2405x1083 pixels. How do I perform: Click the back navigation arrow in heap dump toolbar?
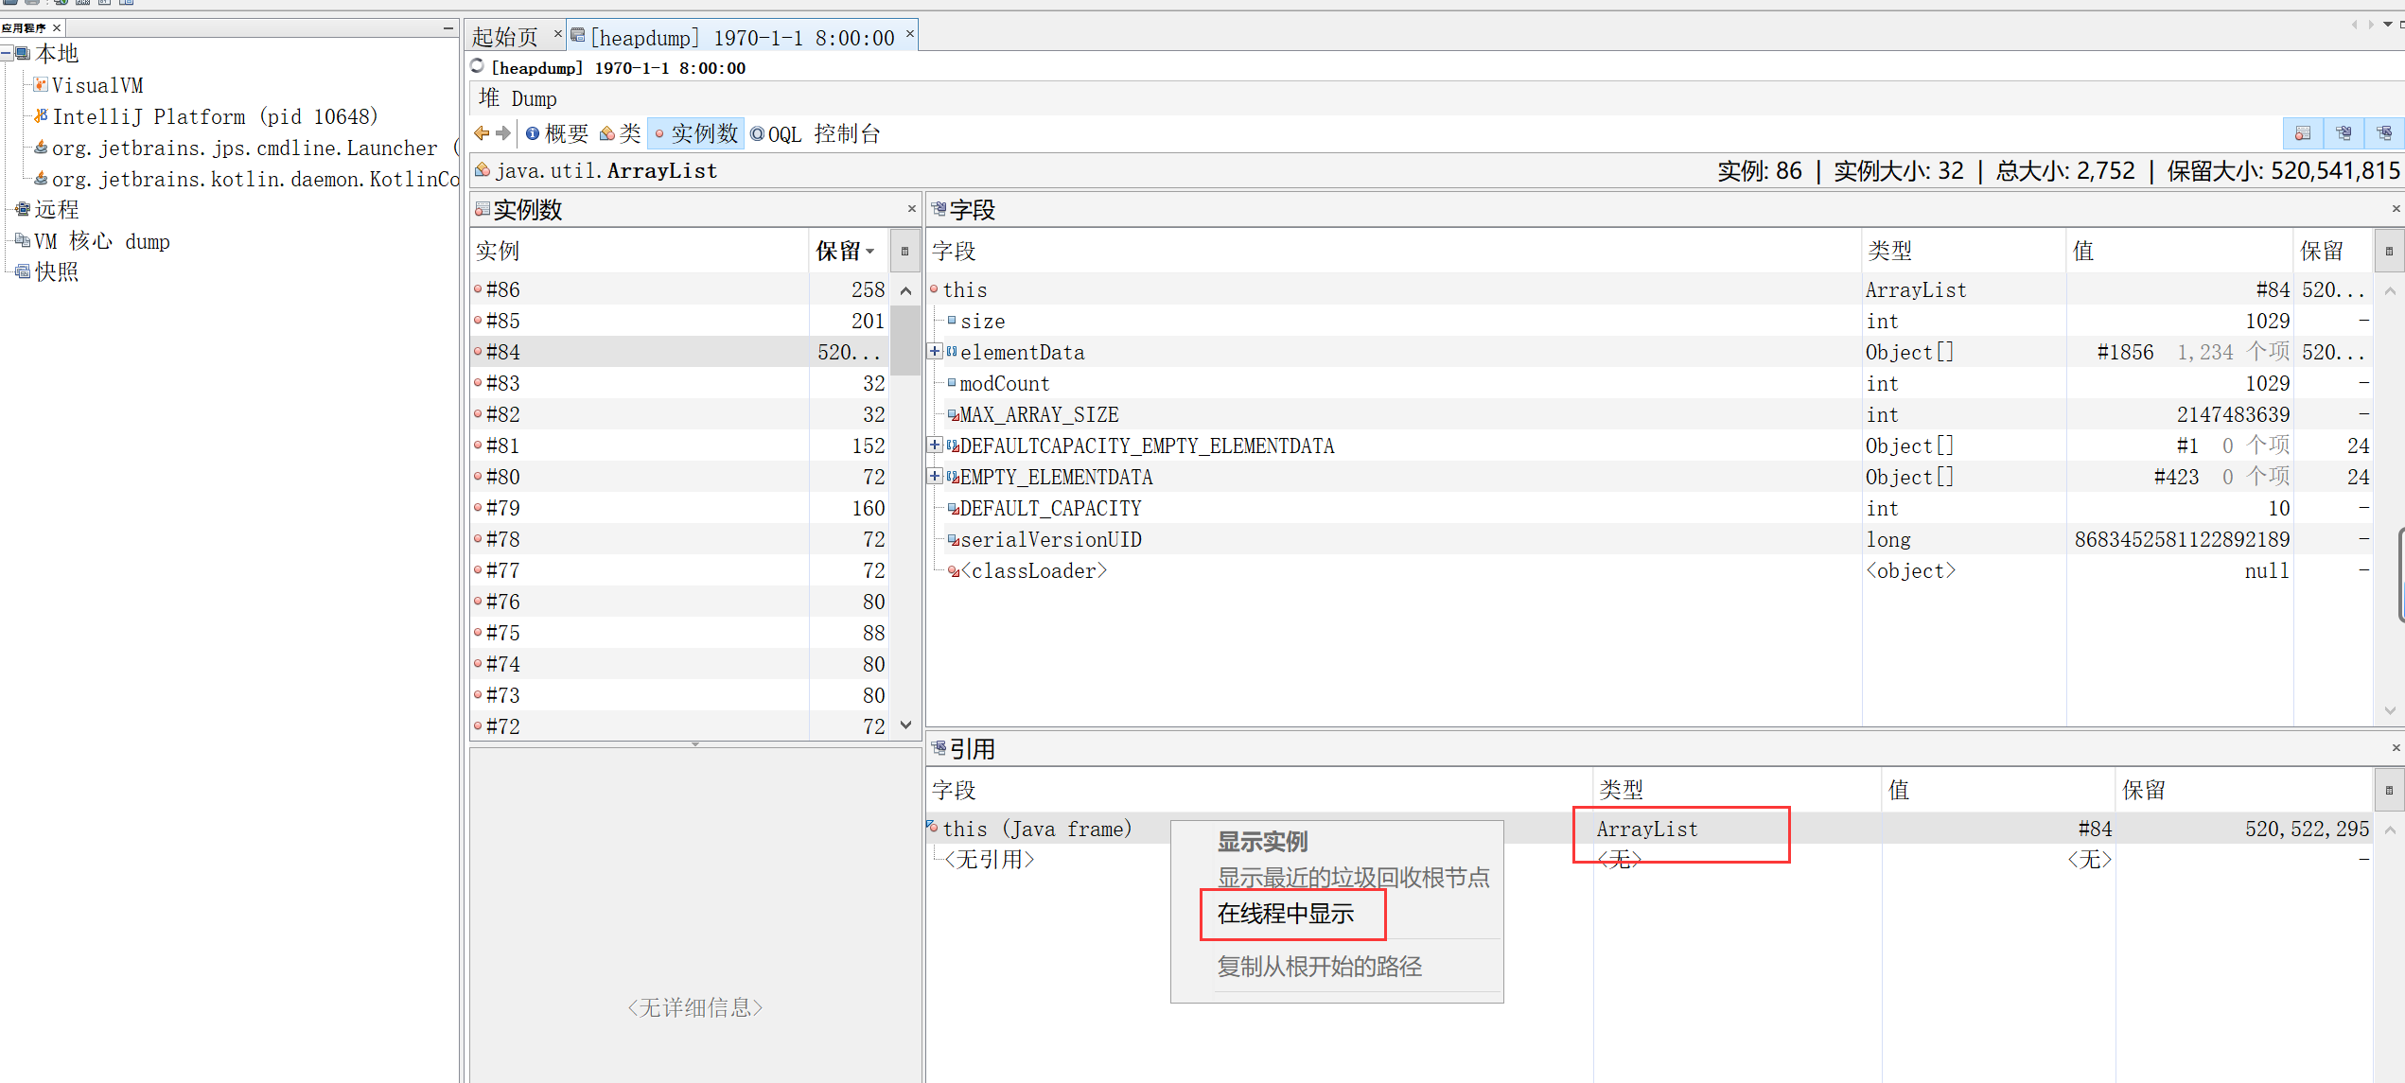point(482,133)
